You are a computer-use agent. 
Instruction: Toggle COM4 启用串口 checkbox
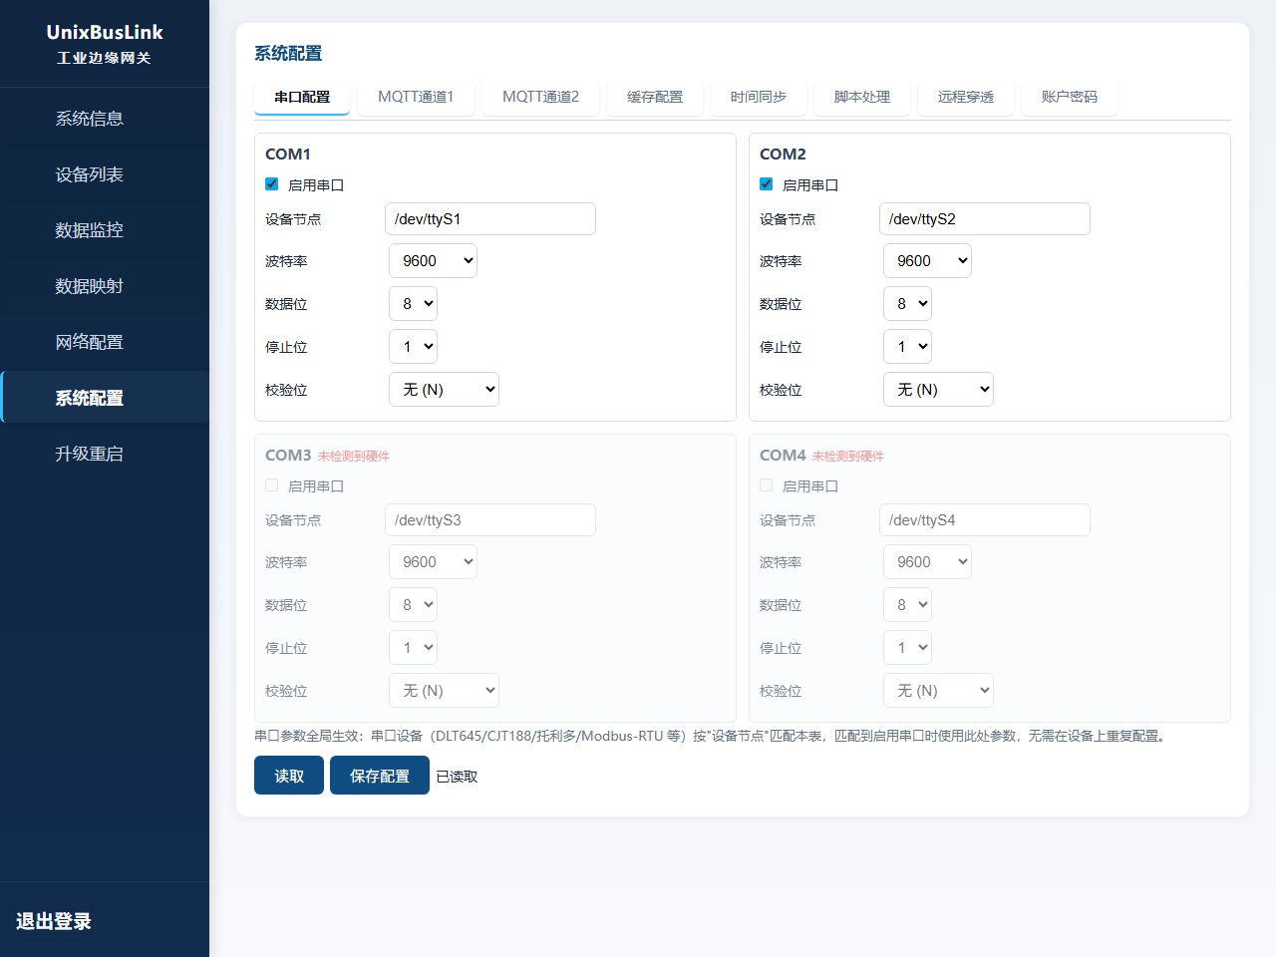pos(767,485)
